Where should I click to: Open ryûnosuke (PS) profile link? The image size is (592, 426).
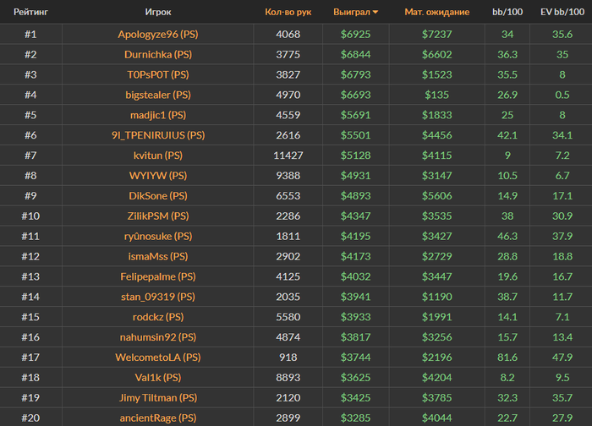[x=157, y=237]
